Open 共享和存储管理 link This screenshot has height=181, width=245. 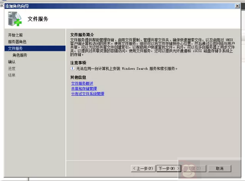click(x=84, y=88)
